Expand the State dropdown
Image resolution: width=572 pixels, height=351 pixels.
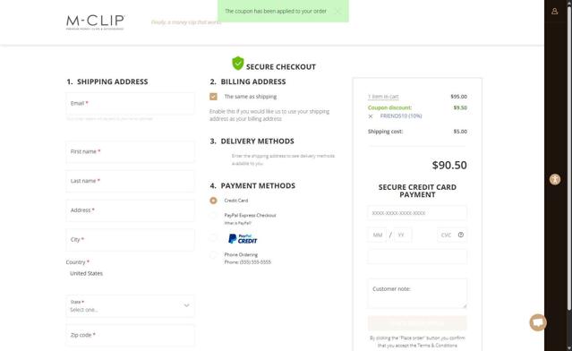[x=130, y=305]
